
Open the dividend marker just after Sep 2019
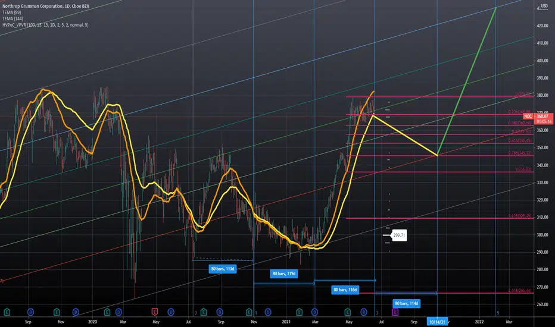[31, 312]
